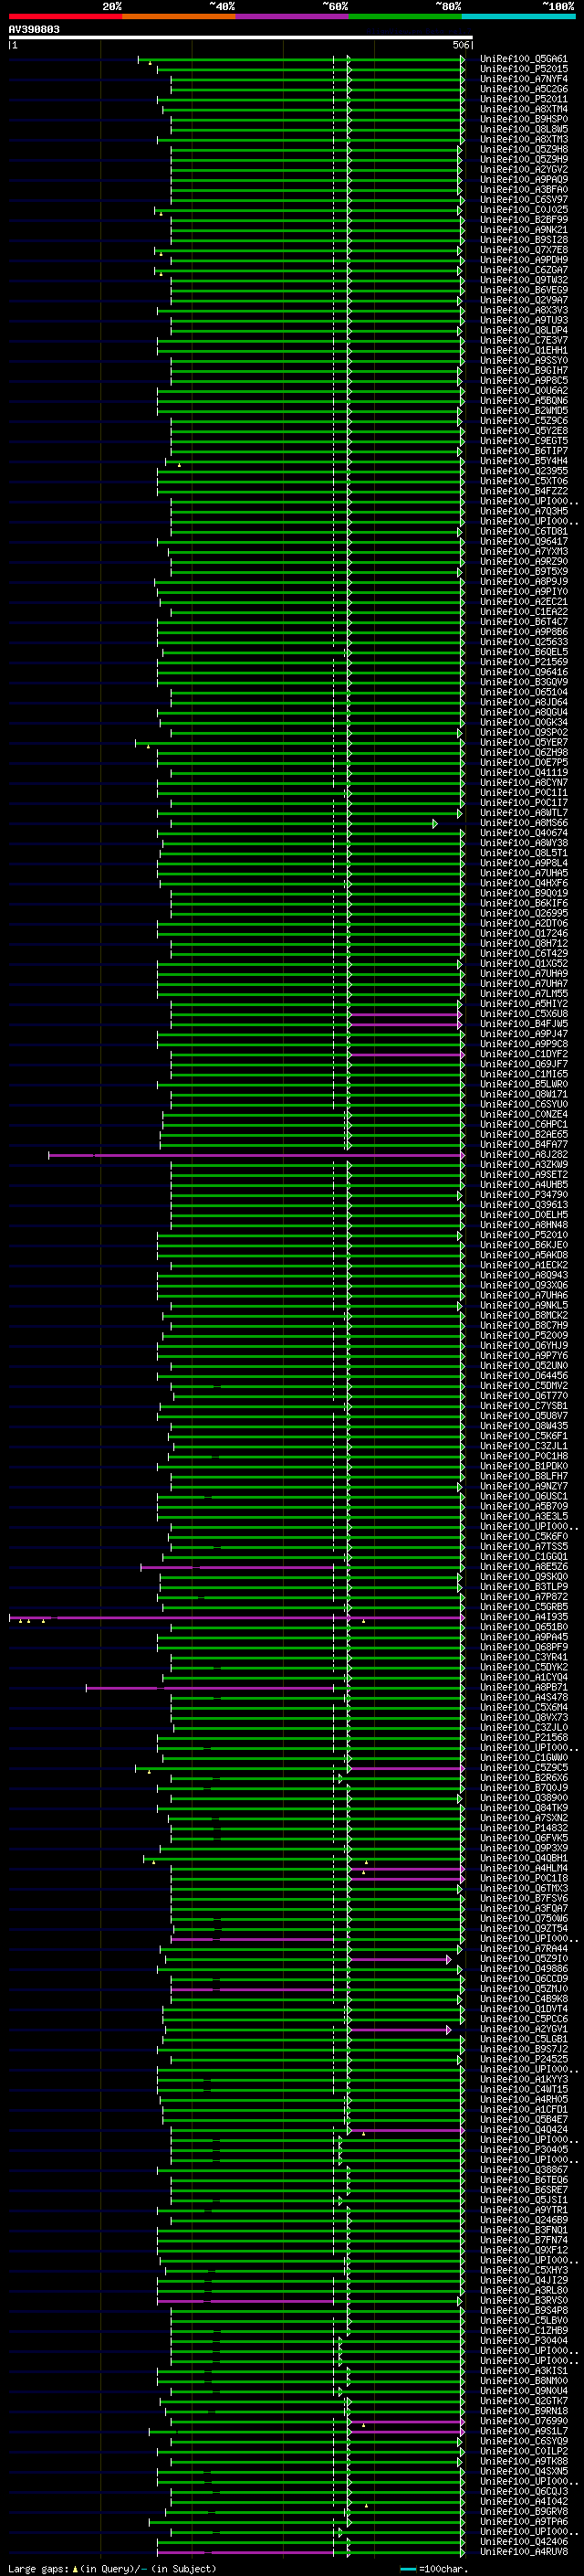Select the AV390803 query label

[x=34, y=30]
